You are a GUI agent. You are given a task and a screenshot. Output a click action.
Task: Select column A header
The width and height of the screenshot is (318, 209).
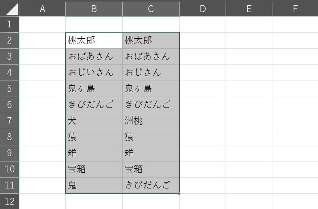42,8
